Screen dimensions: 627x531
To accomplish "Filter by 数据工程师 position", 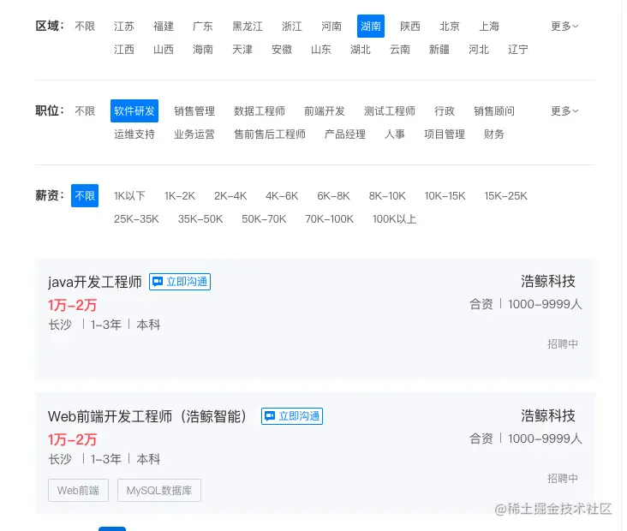I will coord(260,110).
